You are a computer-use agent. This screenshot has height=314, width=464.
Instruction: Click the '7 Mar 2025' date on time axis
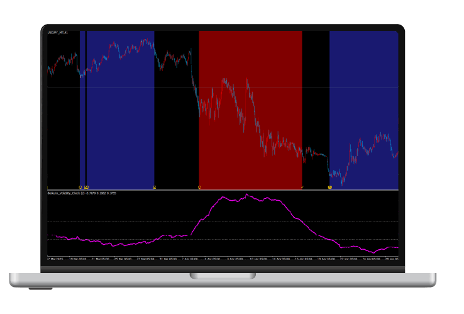tap(57, 258)
